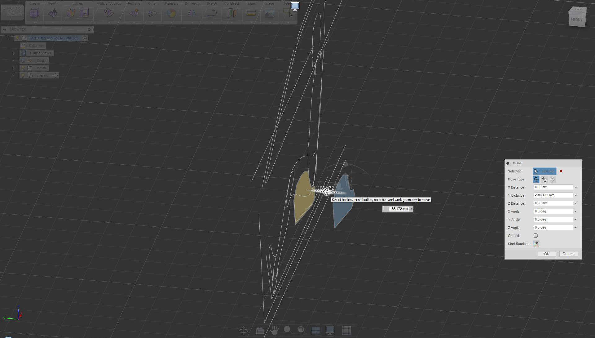Select the Free Move type icon
Screen dimensions: 595x338
(536, 179)
